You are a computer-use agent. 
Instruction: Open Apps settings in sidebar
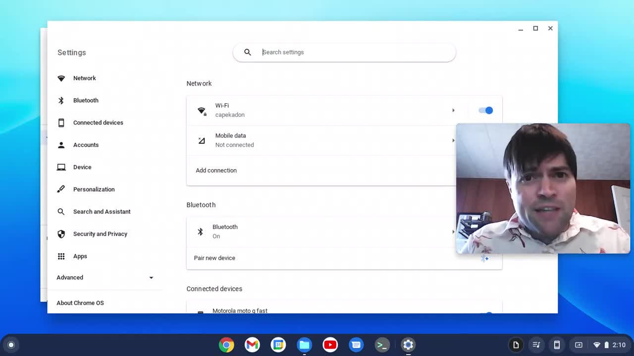80,256
